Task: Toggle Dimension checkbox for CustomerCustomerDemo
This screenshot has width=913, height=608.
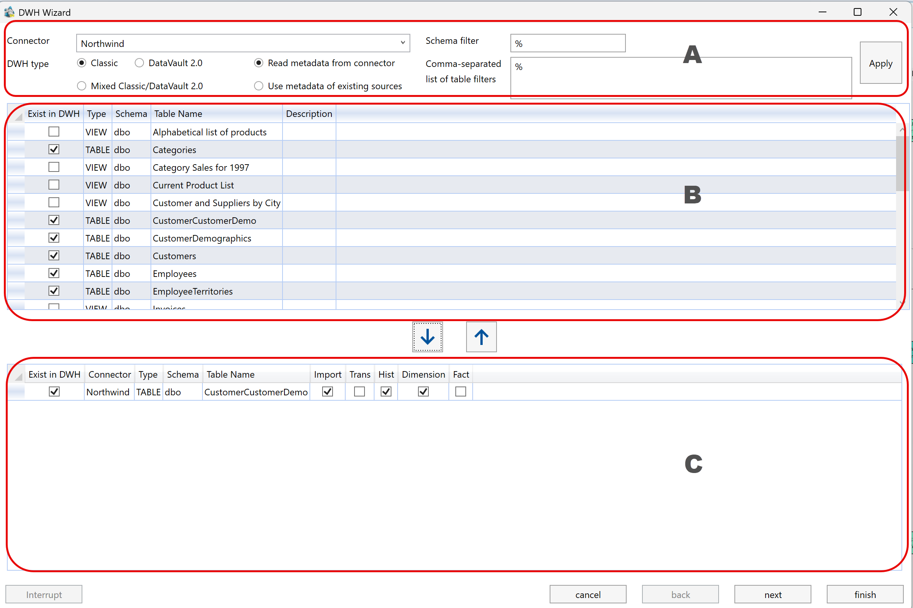Action: [423, 391]
